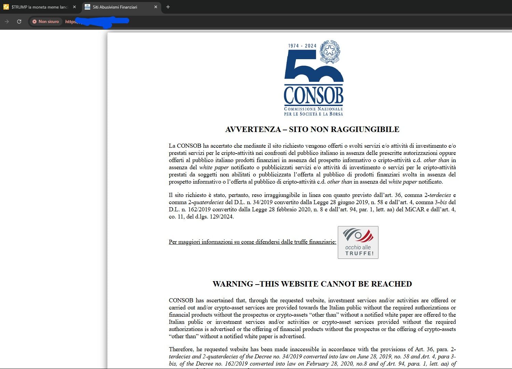Click the paragraph starting 'La CONSOB ha accertato'
This screenshot has width=512, height=369.
312,164
